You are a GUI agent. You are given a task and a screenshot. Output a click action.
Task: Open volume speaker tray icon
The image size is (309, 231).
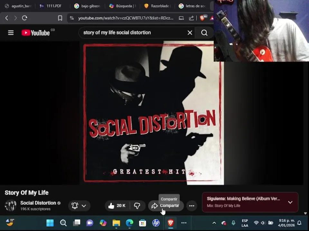click(263, 223)
